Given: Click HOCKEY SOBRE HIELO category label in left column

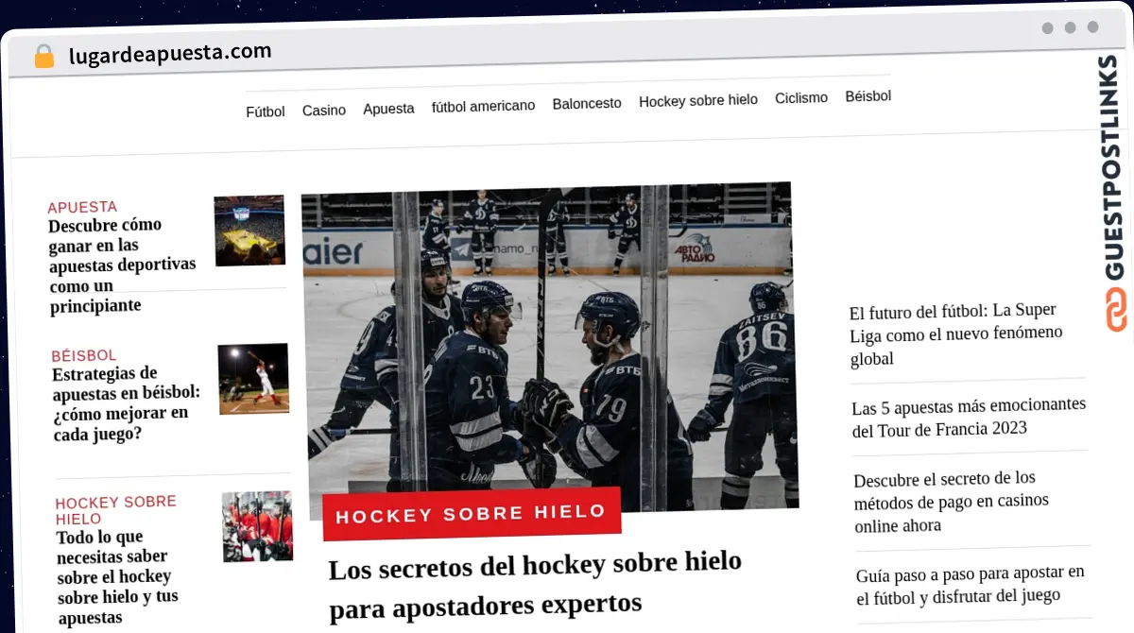Looking at the screenshot, I should [x=116, y=510].
